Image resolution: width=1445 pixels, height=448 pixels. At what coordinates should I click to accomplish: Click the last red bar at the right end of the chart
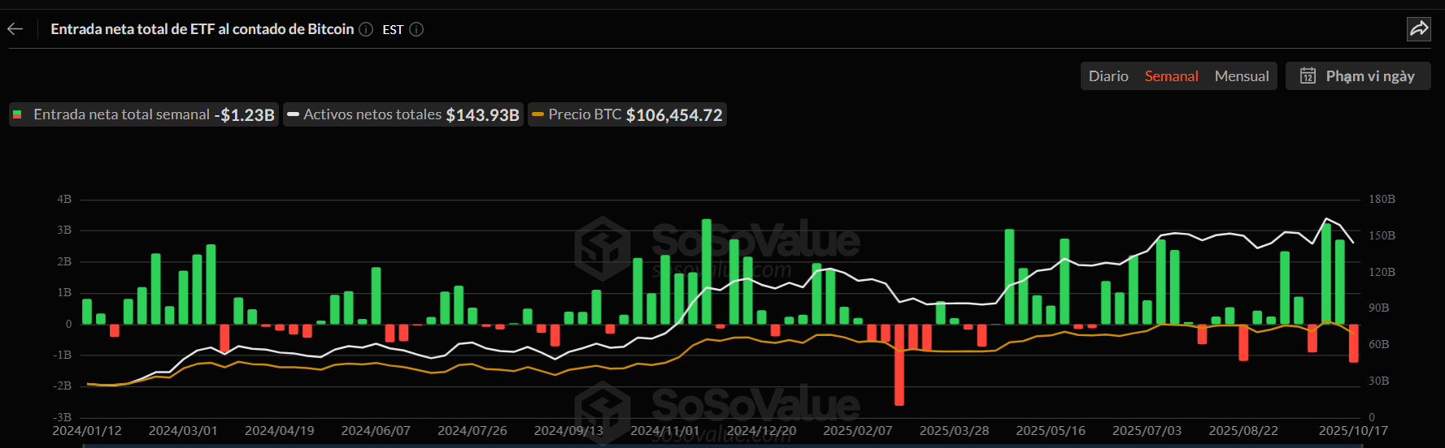coord(1353,343)
